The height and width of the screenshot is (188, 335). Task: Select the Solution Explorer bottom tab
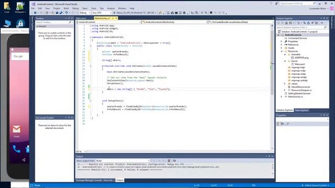click(x=285, y=110)
